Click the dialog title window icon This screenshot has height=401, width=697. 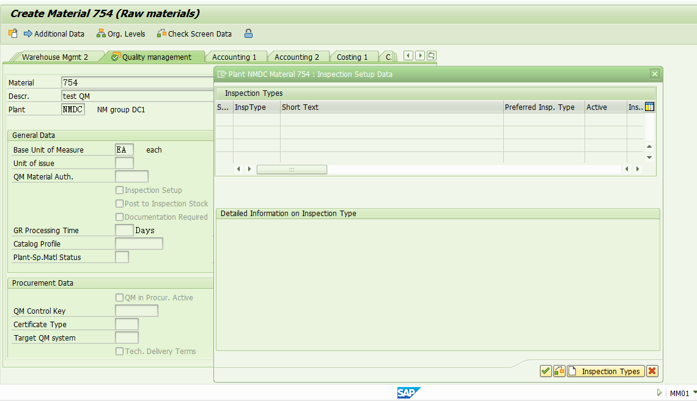222,74
